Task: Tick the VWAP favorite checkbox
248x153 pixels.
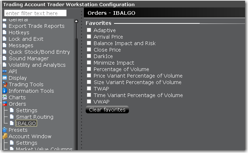Action: [89, 101]
